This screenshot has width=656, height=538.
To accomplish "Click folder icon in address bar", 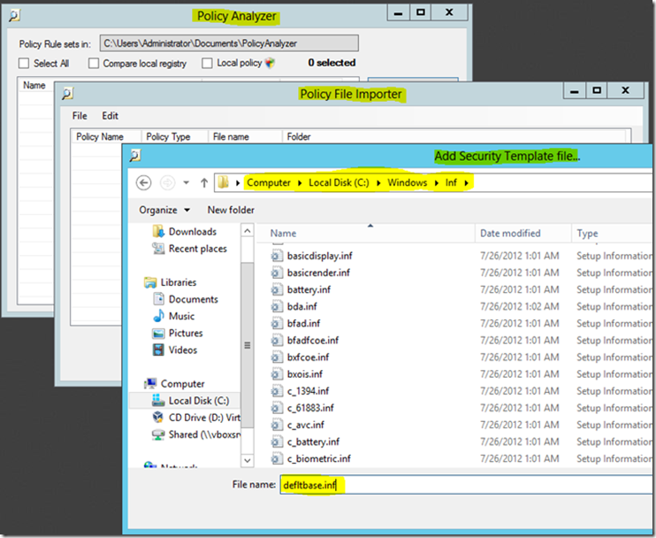I will [x=224, y=182].
